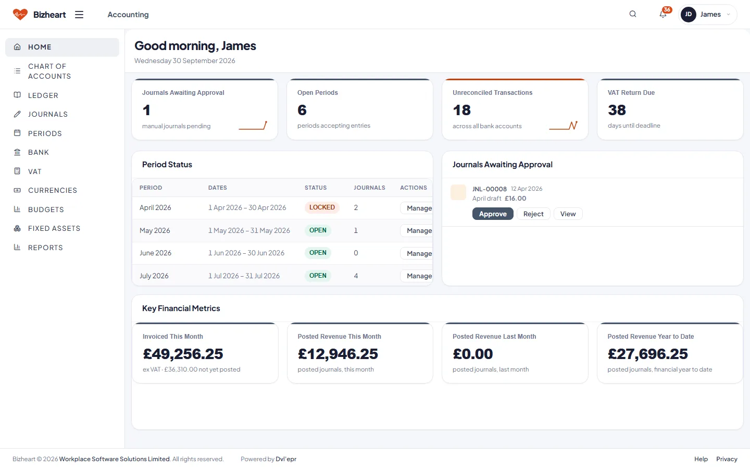Manage the July 2026 period
The image size is (750, 469).
(x=417, y=276)
